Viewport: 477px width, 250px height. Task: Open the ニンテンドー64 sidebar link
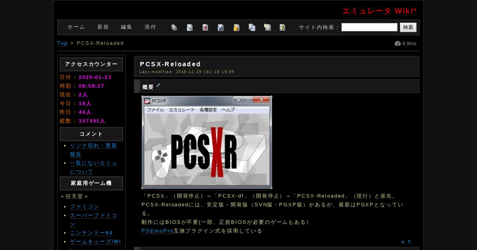pos(91,233)
